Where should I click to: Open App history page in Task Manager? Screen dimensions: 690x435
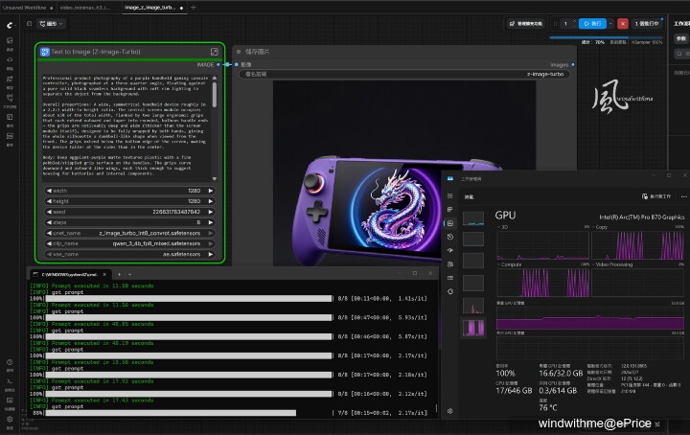pyautogui.click(x=449, y=237)
